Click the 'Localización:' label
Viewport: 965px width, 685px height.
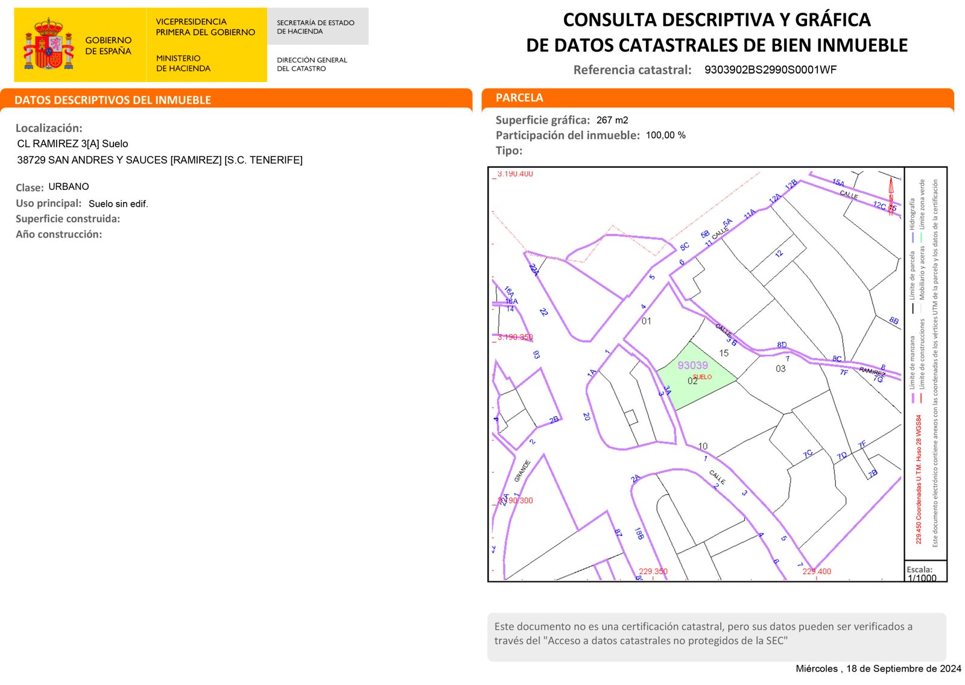coord(49,128)
